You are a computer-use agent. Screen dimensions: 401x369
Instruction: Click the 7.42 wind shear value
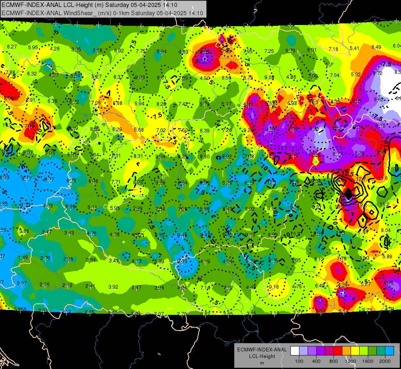pos(183,104)
